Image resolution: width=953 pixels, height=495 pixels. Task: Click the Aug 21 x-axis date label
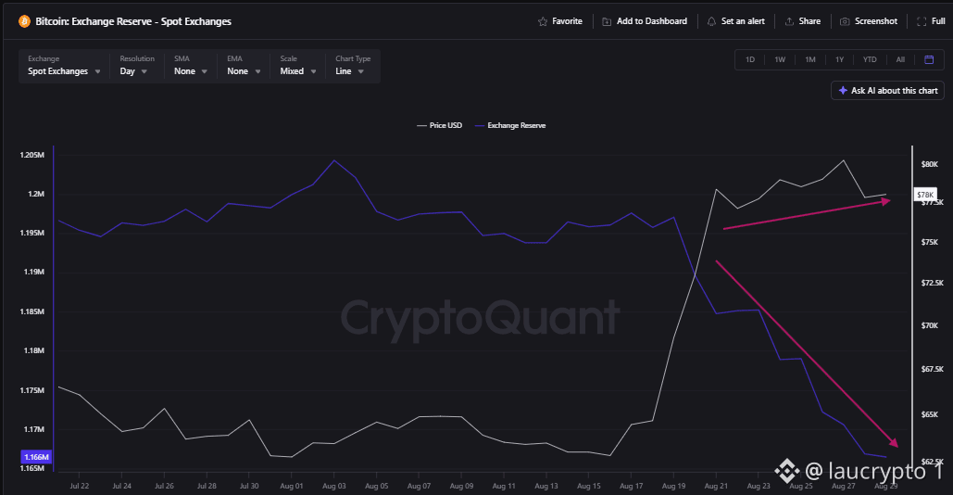point(716,486)
